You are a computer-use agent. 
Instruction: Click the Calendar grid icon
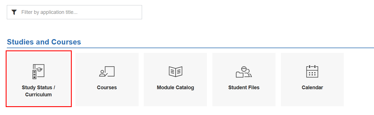pos(312,71)
